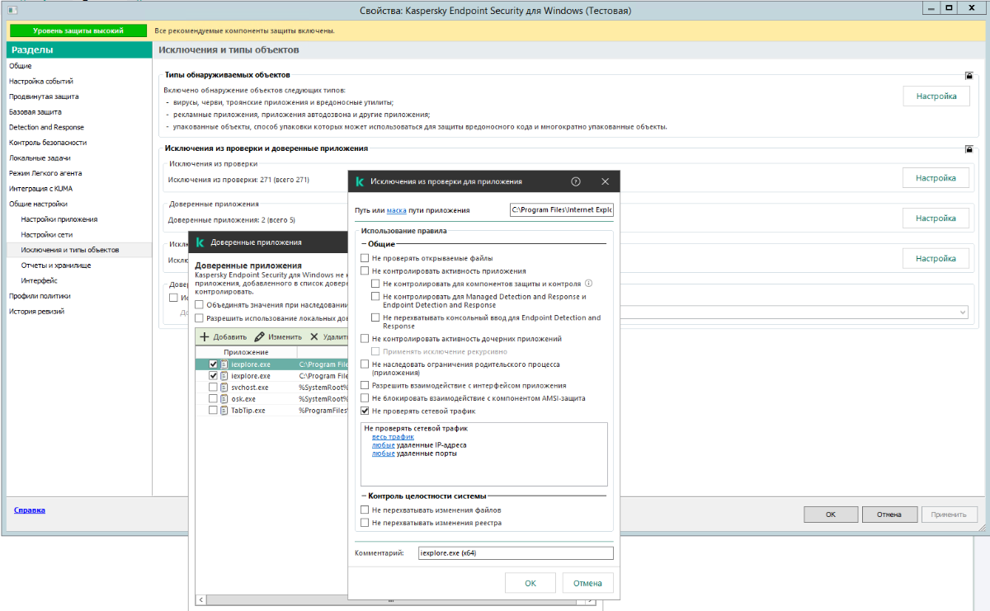The image size is (990, 611).
Task: Toggle 'Не проверять открываемые файлы' checkbox
Action: tap(365, 258)
